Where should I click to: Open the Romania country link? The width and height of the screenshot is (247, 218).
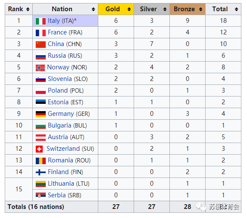tap(60, 160)
